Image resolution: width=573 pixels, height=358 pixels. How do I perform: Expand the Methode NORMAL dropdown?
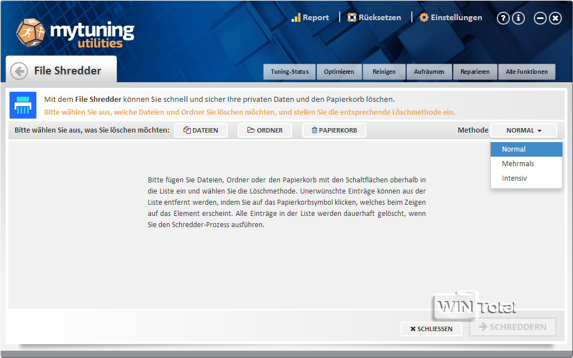click(x=524, y=130)
